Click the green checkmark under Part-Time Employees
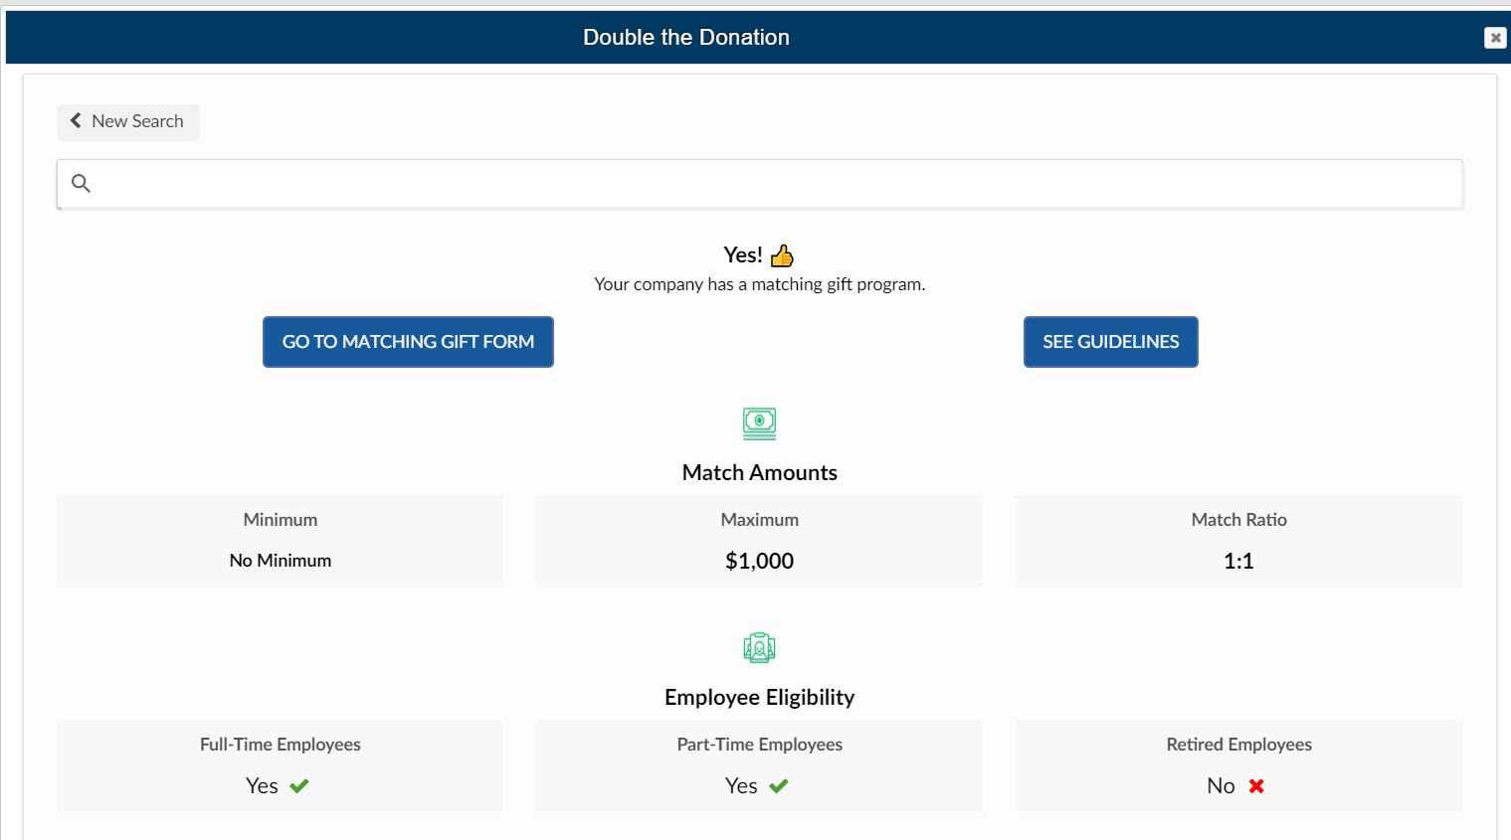This screenshot has width=1511, height=840. click(x=779, y=786)
